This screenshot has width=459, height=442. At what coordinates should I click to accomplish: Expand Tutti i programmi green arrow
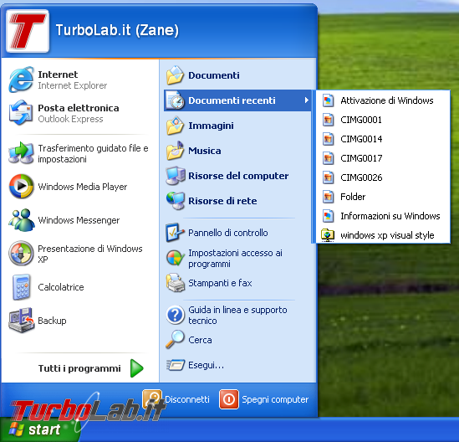(137, 368)
